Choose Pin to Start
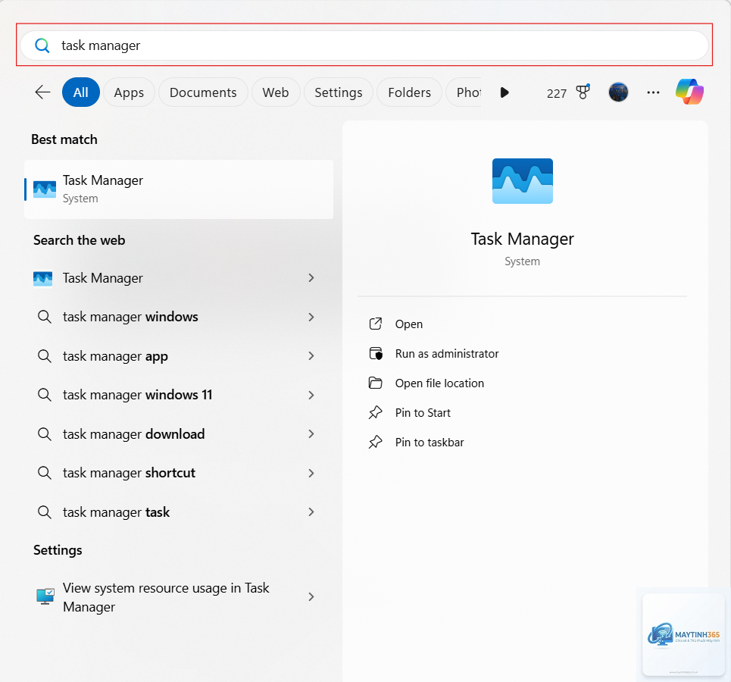Image resolution: width=731 pixels, height=682 pixels. click(423, 413)
